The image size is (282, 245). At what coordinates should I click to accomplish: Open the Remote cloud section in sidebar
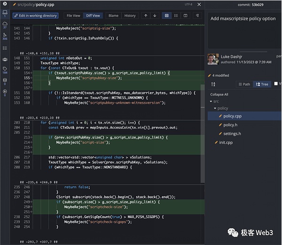(x=5, y=24)
